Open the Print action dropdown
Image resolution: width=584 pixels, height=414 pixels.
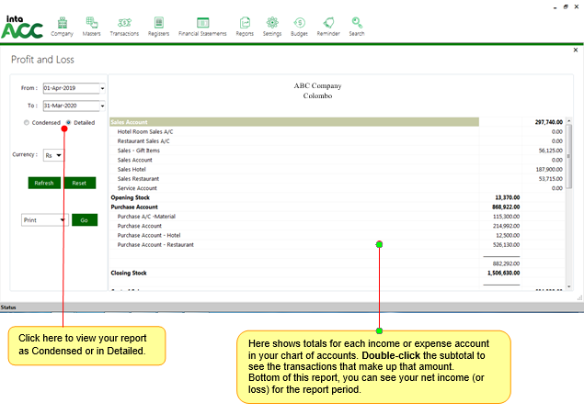click(63, 220)
